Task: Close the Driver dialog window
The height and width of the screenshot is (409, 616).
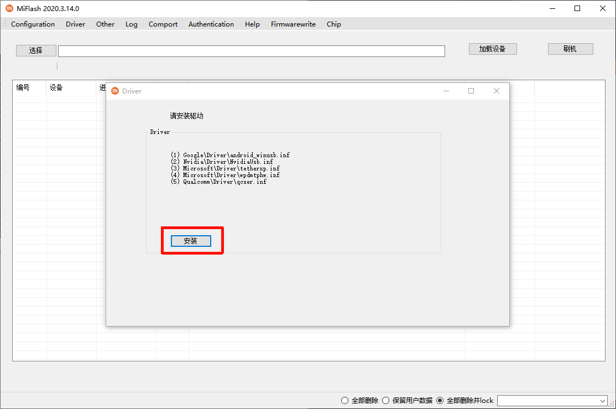Action: click(496, 91)
